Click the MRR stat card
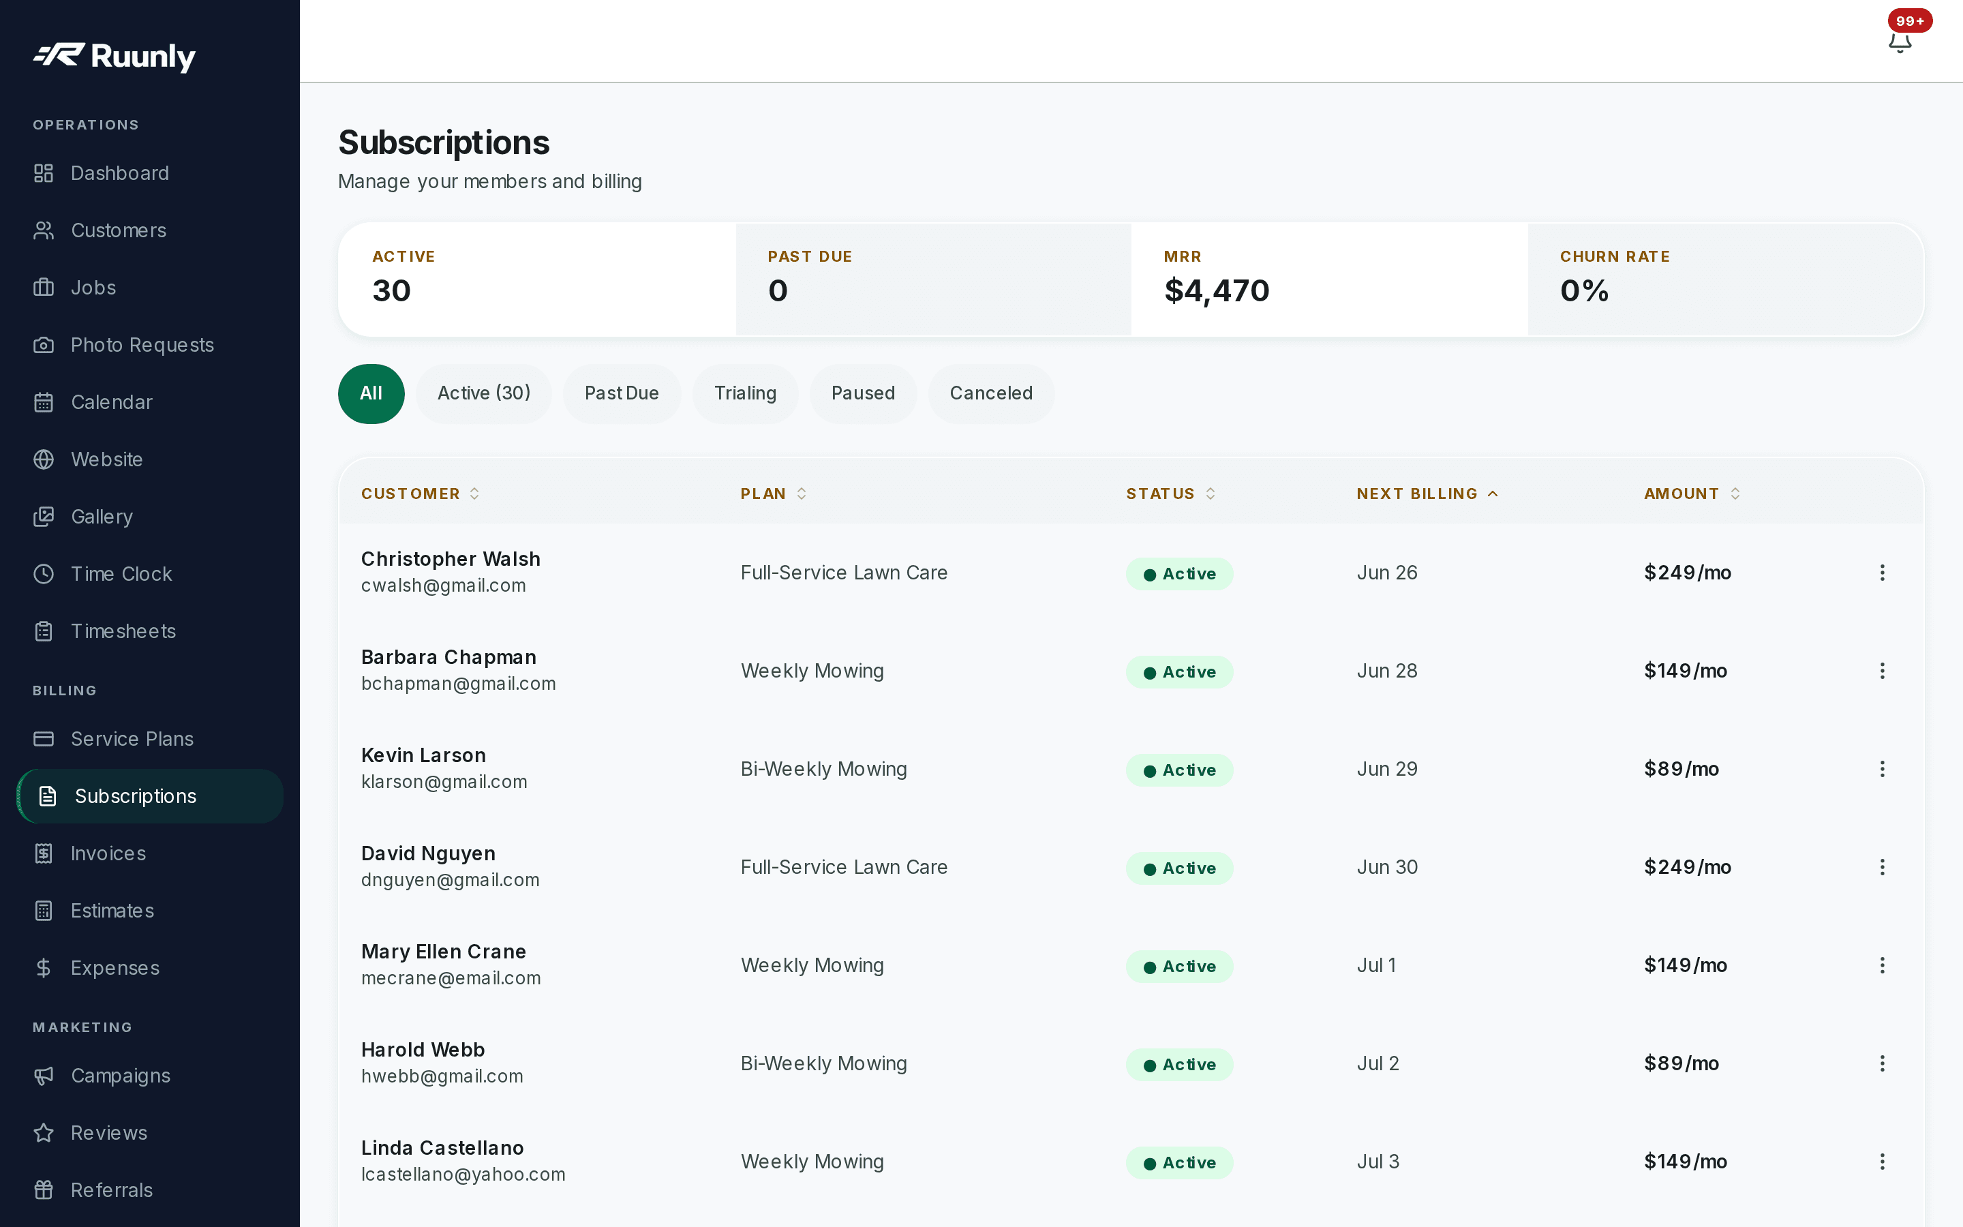 tap(1328, 279)
